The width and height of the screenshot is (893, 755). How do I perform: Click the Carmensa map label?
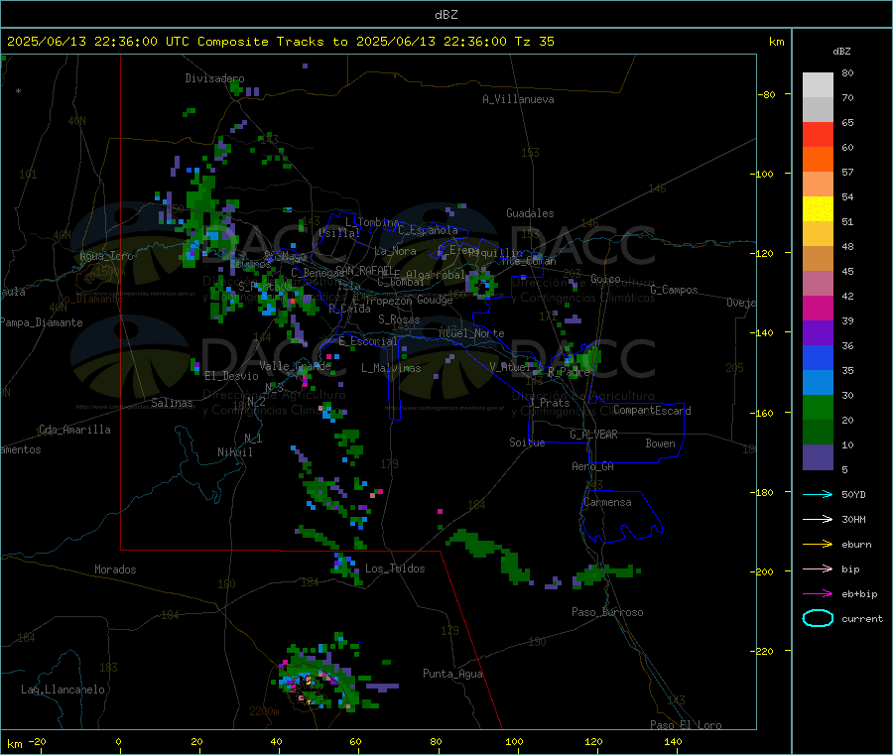[607, 502]
